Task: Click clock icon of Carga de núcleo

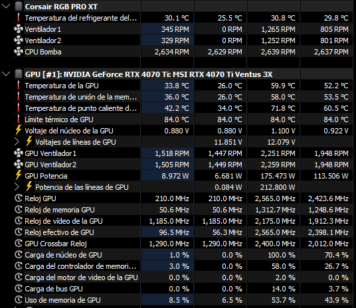Action: coord(19,254)
